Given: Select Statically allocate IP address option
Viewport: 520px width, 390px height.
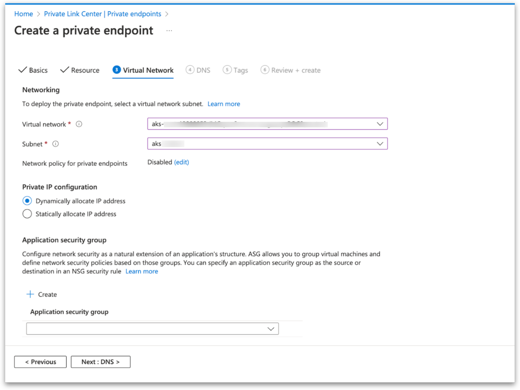Looking at the screenshot, I should click(27, 214).
